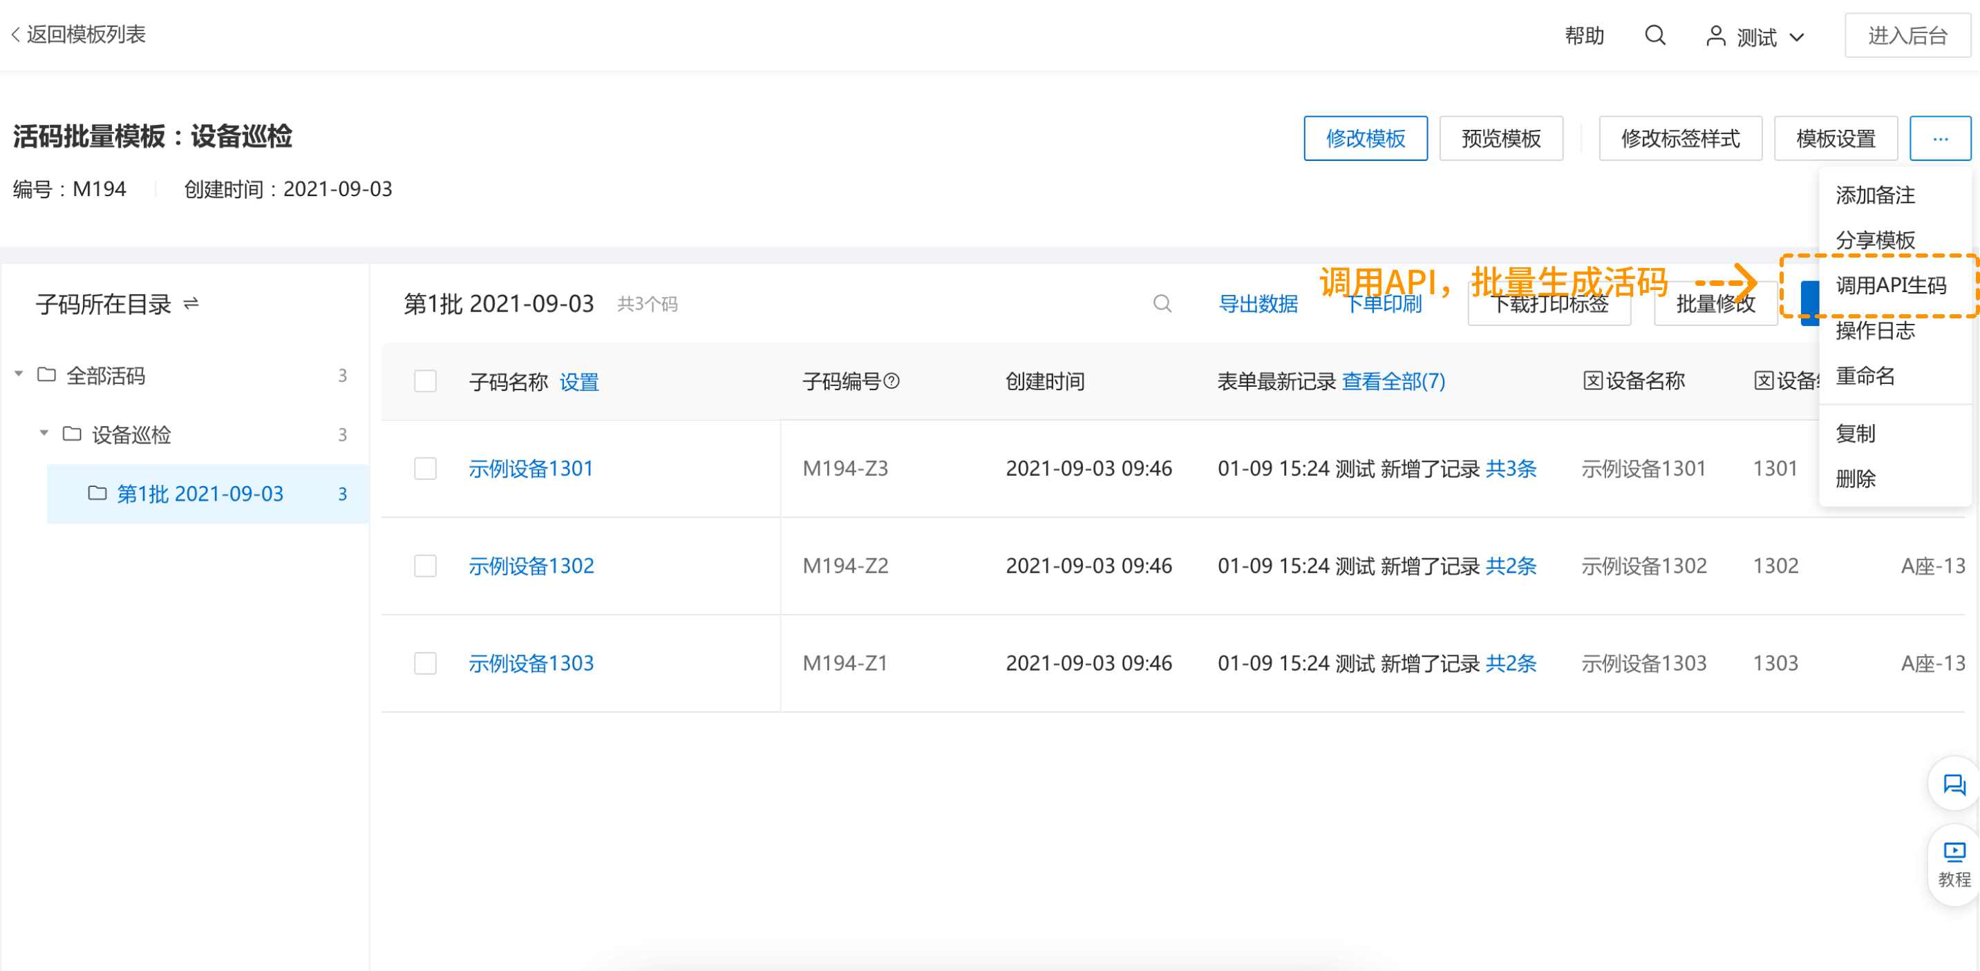Click the folder icon for 全部活码
The width and height of the screenshot is (1980, 971).
coord(47,374)
